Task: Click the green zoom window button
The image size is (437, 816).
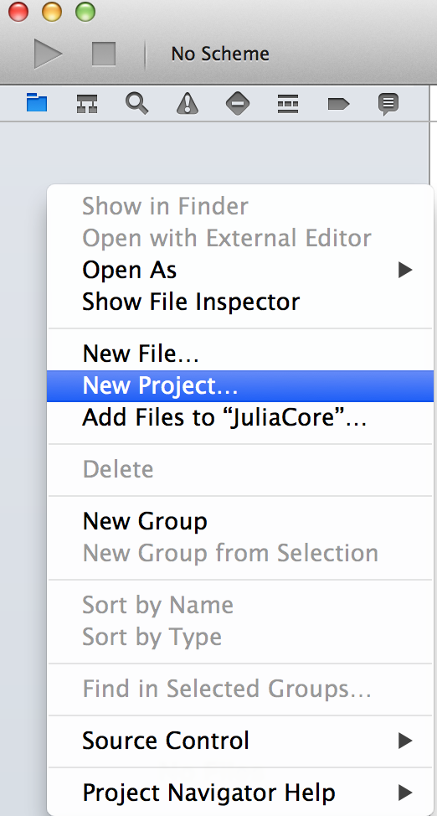Action: click(85, 12)
